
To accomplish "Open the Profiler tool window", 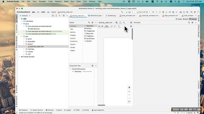I will pyautogui.click(x=86, y=110).
